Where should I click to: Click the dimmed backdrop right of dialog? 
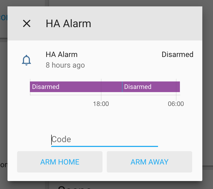[x=208, y=93]
